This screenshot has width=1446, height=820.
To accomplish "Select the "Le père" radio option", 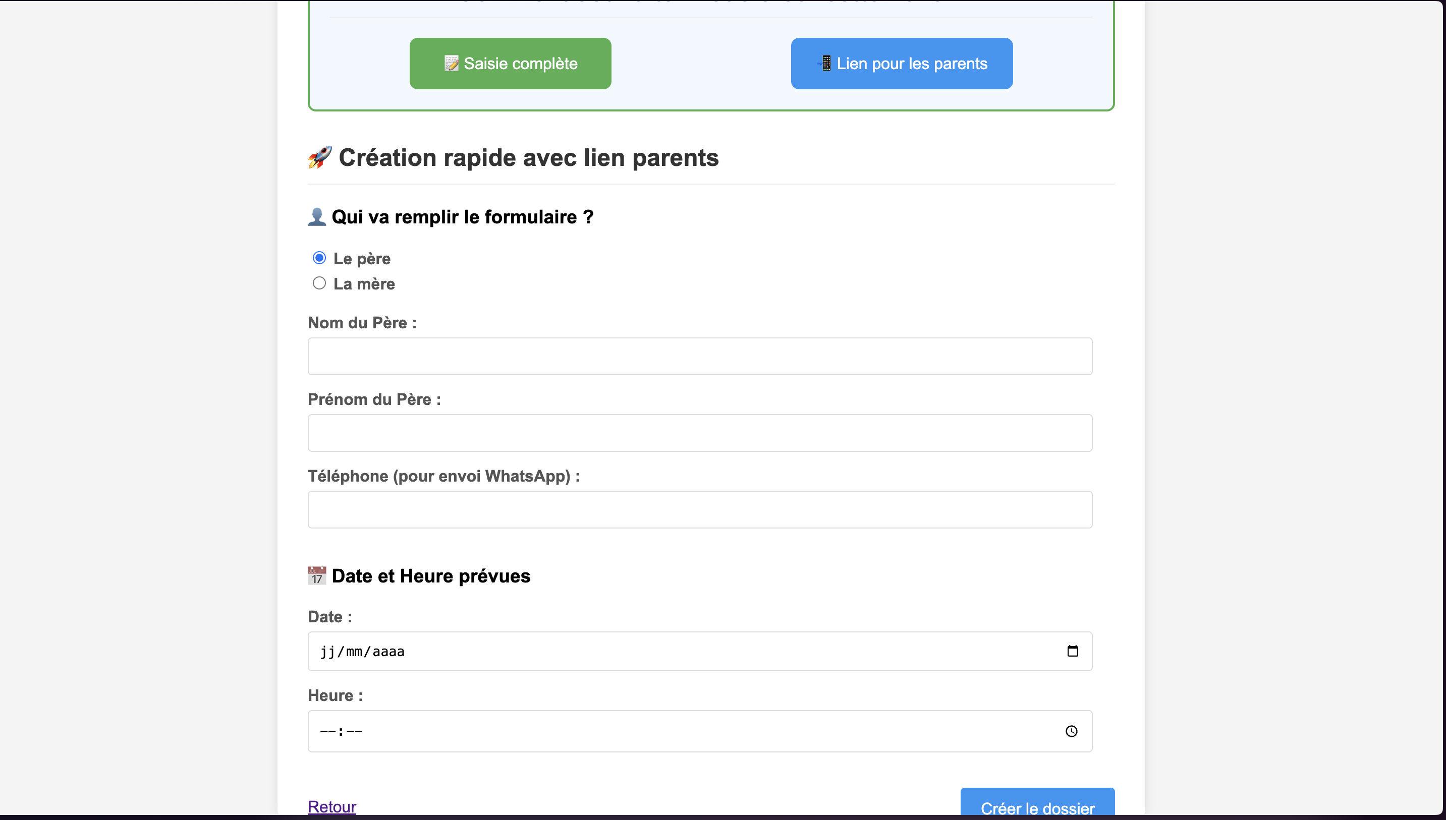I will click(319, 258).
